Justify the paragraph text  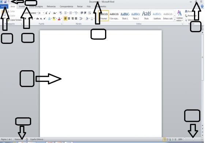[x=76, y=18]
